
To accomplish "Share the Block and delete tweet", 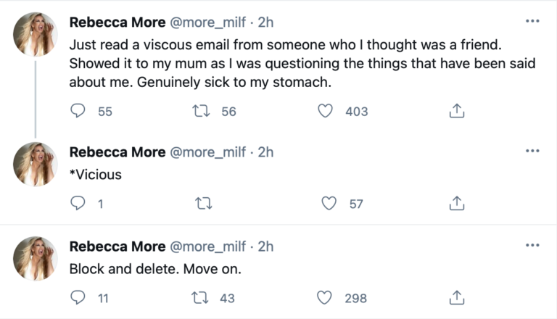I will (457, 297).
